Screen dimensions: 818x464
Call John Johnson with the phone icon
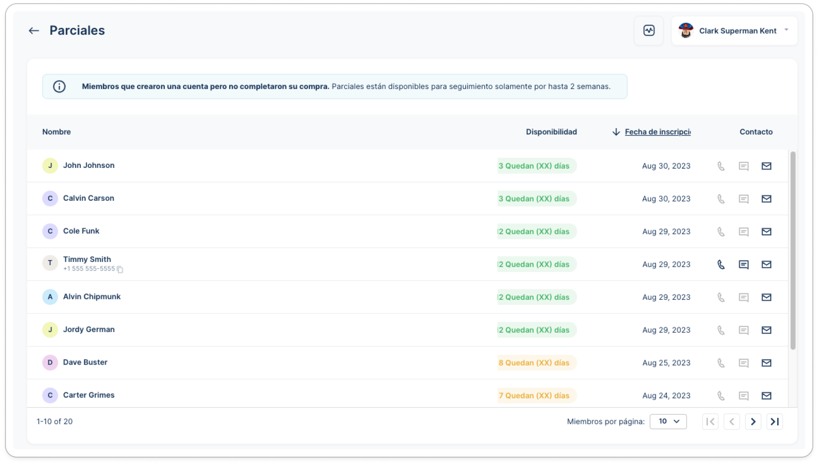[x=721, y=166]
